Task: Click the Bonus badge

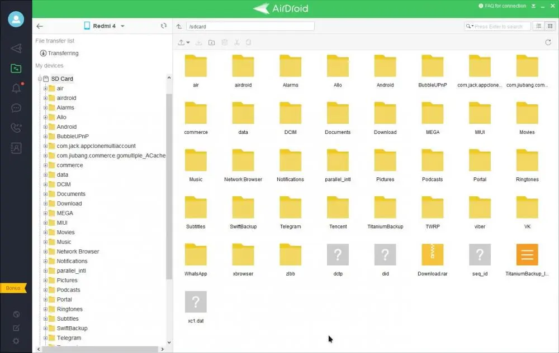Action: pos(13,288)
